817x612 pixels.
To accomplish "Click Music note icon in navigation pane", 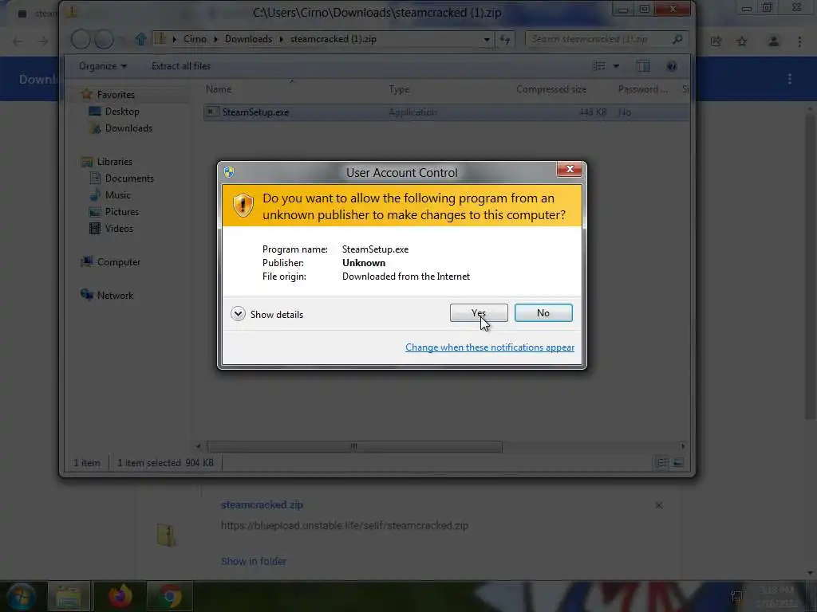I will pyautogui.click(x=95, y=194).
